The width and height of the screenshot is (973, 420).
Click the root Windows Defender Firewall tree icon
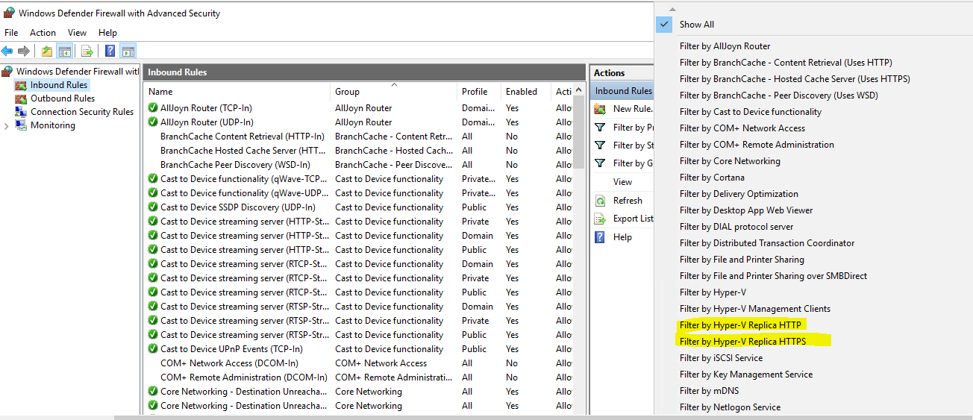7,72
